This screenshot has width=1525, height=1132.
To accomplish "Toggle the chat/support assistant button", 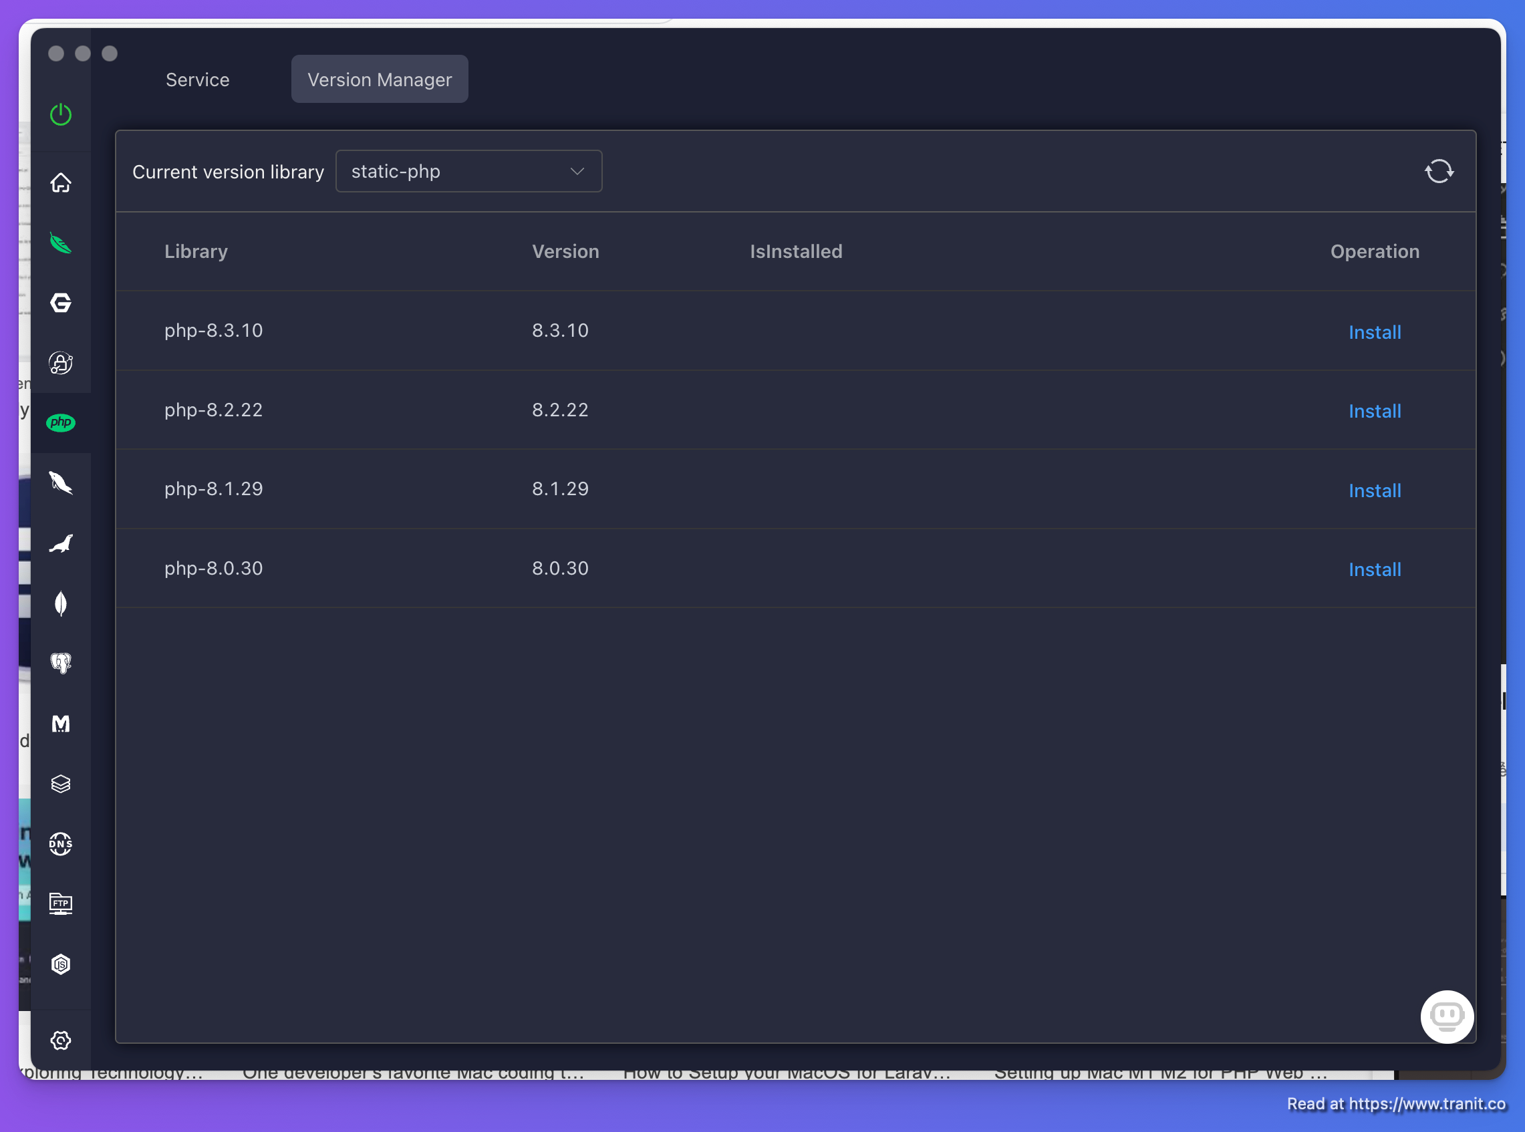I will 1445,1016.
